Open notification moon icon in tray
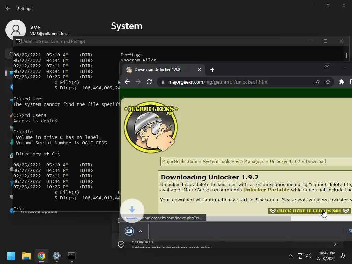 pyautogui.click(x=343, y=256)
